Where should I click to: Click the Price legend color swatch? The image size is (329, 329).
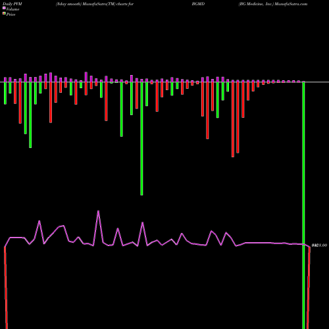click(4, 13)
